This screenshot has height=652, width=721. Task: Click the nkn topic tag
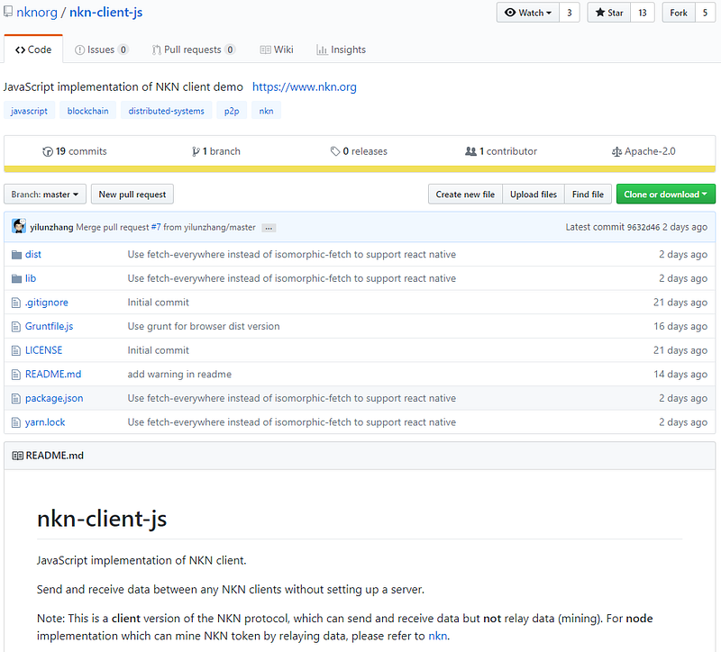point(266,111)
